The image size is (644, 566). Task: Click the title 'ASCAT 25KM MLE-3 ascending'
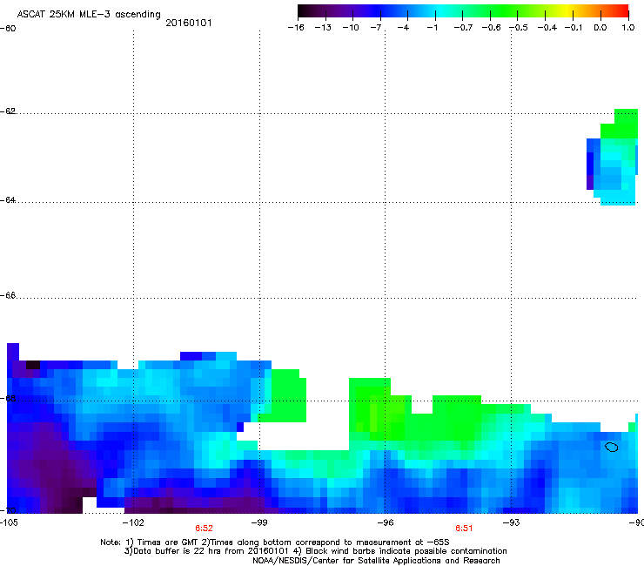point(89,15)
